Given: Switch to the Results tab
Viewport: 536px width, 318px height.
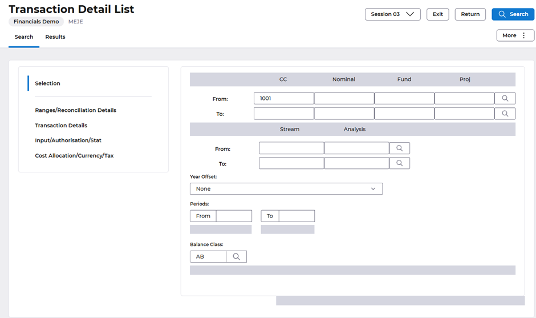Looking at the screenshot, I should click(55, 37).
